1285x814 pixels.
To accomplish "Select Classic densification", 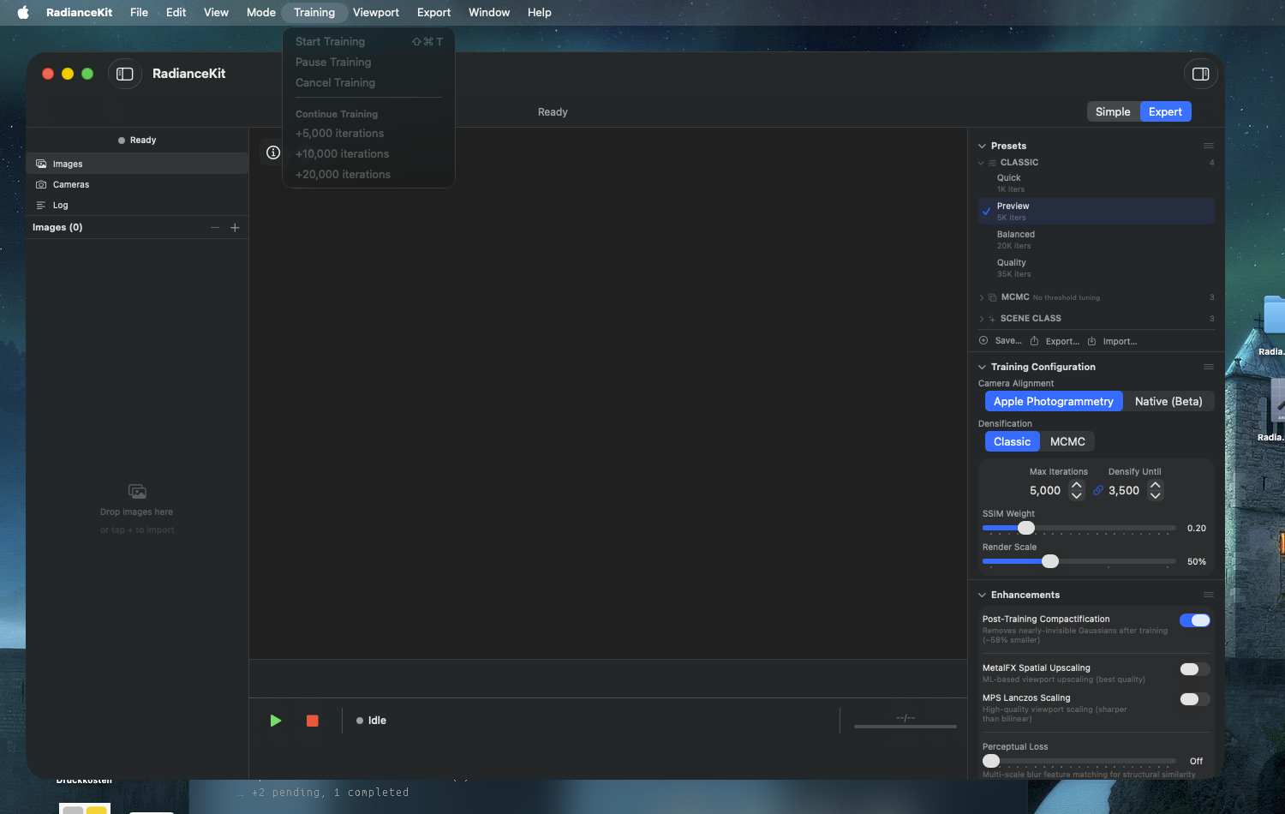I will (x=1012, y=441).
